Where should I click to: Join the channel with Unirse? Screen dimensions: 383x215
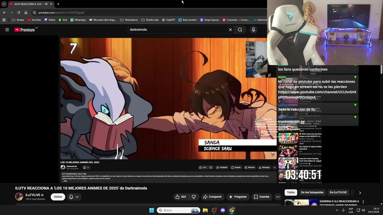click(x=58, y=197)
